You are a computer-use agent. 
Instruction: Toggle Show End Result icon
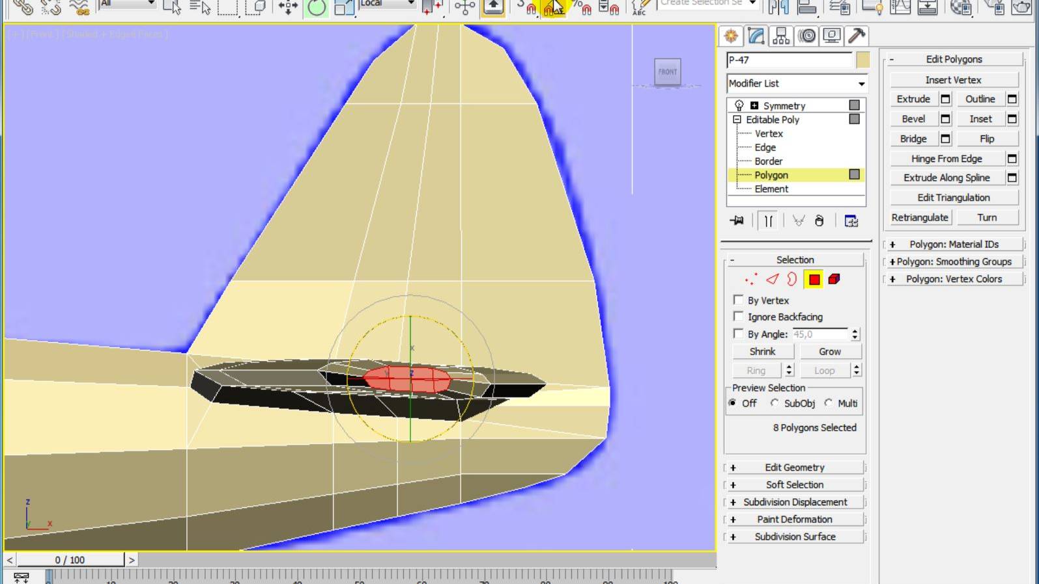coord(769,221)
